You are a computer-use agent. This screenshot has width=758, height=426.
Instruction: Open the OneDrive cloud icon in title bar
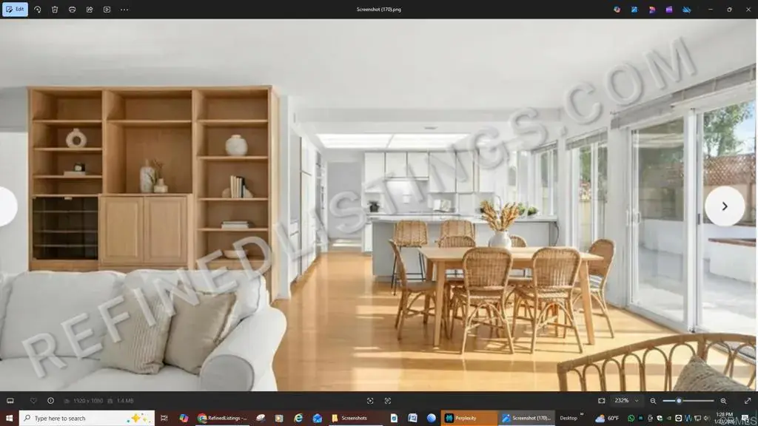tap(685, 10)
